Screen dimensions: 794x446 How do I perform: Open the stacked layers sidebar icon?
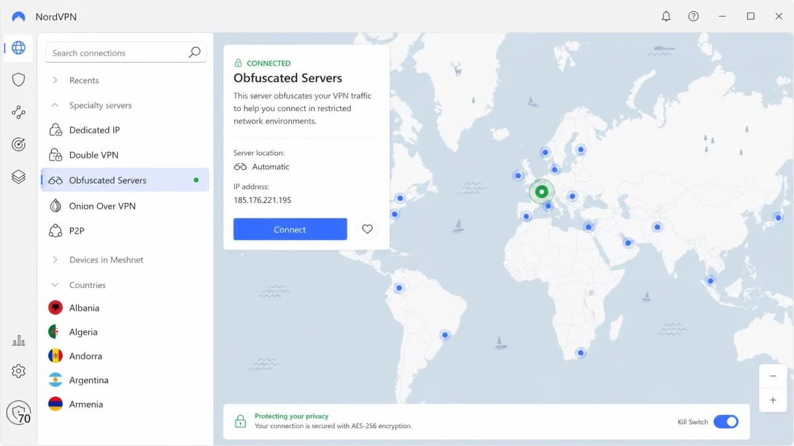click(19, 176)
